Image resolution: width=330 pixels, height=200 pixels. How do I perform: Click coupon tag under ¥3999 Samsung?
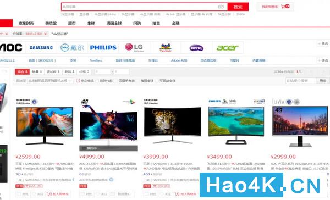point(161,186)
